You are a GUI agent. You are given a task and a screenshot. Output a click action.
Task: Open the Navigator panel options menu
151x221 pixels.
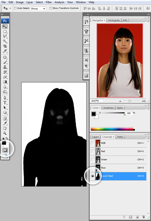tap(148, 21)
